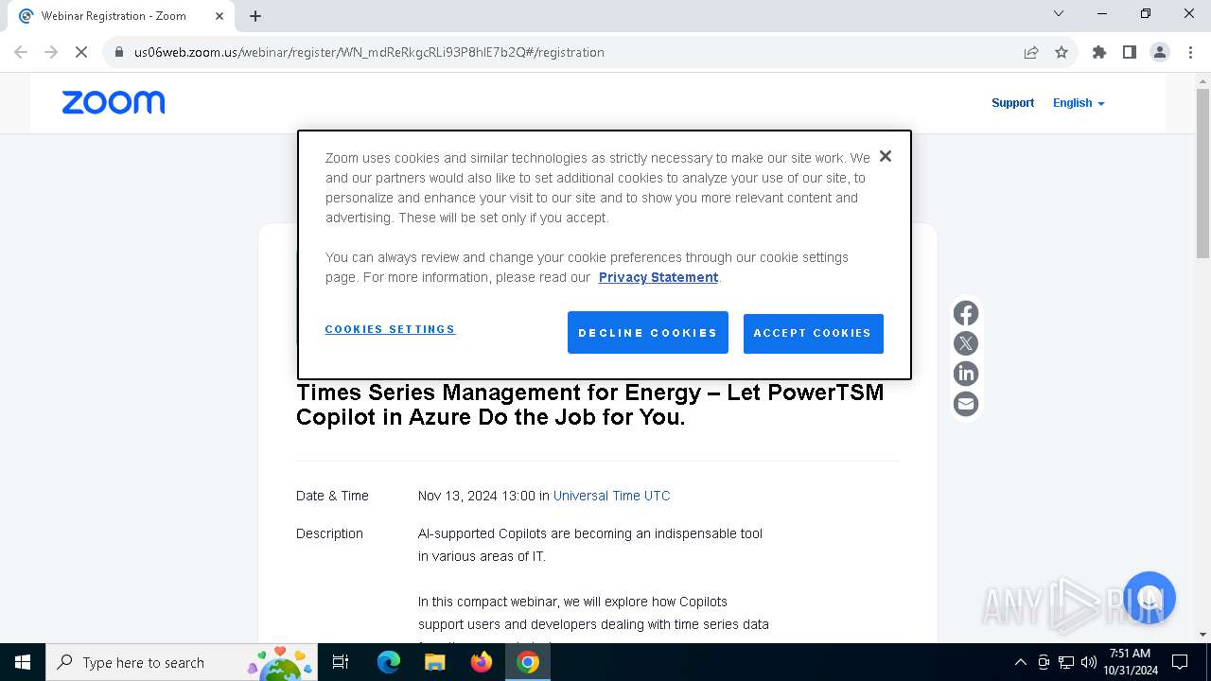The width and height of the screenshot is (1211, 681).
Task: Expand the English language dropdown
Action: [x=1079, y=103]
